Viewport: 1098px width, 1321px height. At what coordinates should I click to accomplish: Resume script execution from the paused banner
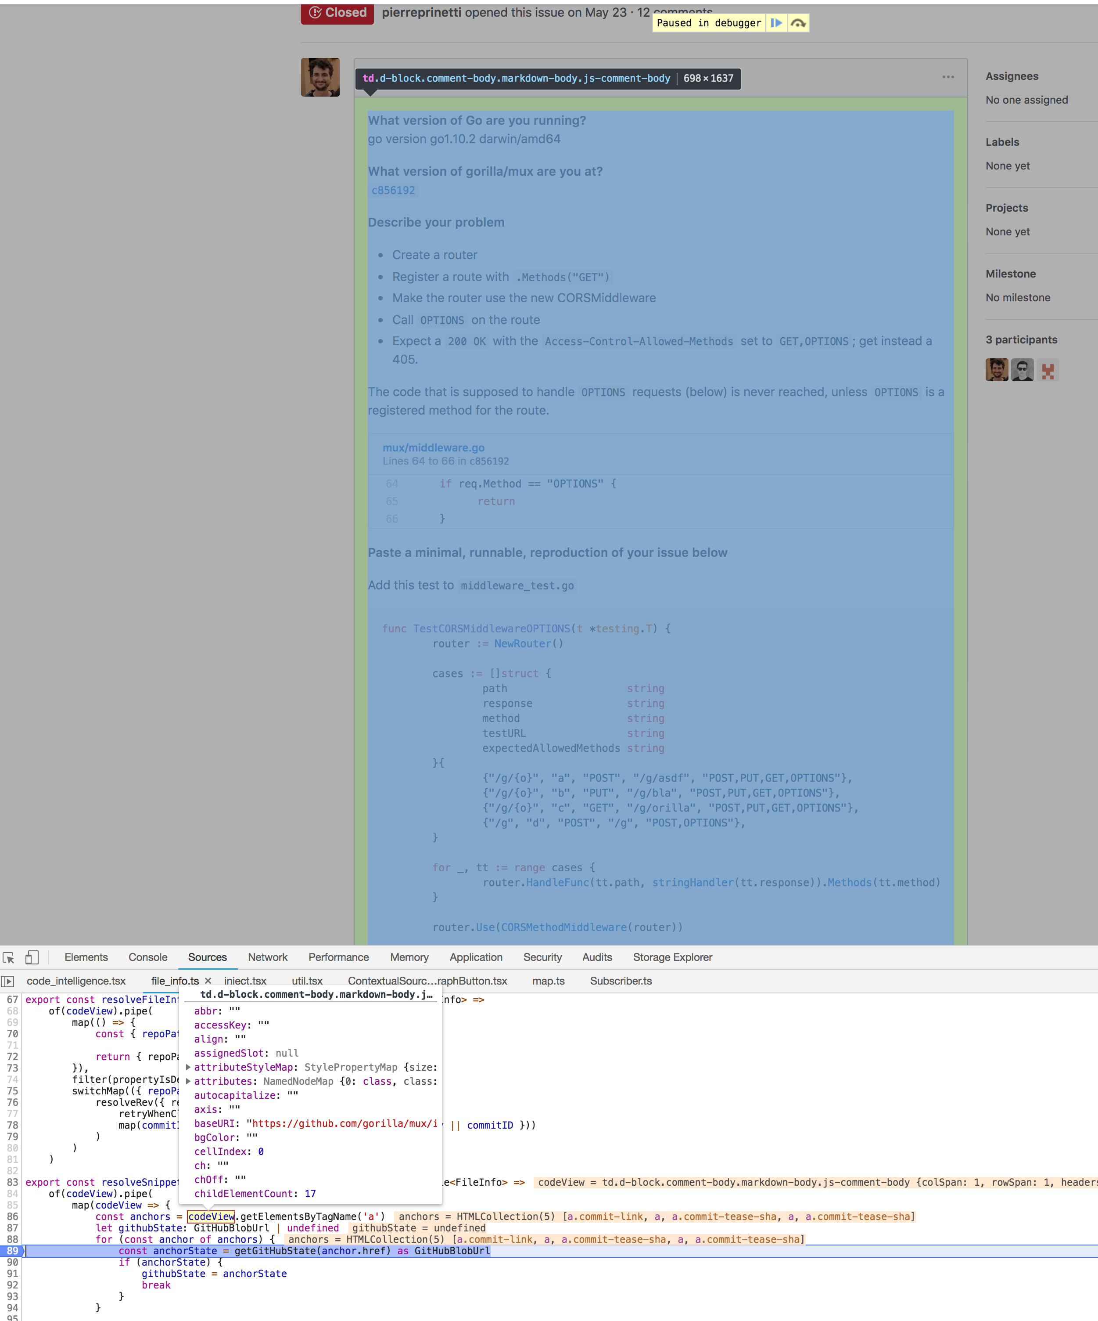(777, 23)
